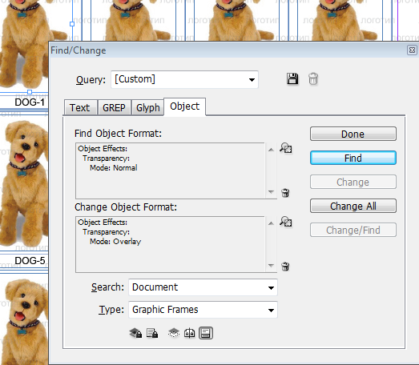This screenshot has width=419, height=365.
Task: Select the Object tab
Action: tap(184, 106)
